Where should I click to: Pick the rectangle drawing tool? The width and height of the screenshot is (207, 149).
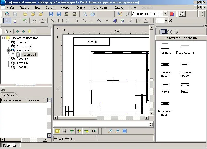click(x=61, y=21)
